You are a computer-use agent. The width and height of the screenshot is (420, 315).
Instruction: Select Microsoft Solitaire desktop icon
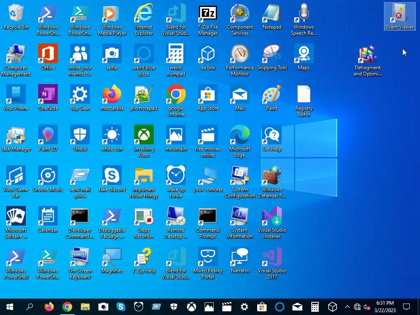click(x=16, y=223)
